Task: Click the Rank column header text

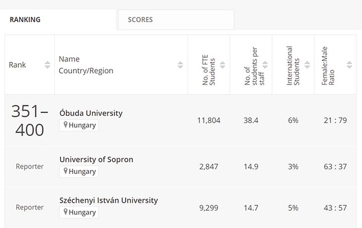Action: (17, 65)
